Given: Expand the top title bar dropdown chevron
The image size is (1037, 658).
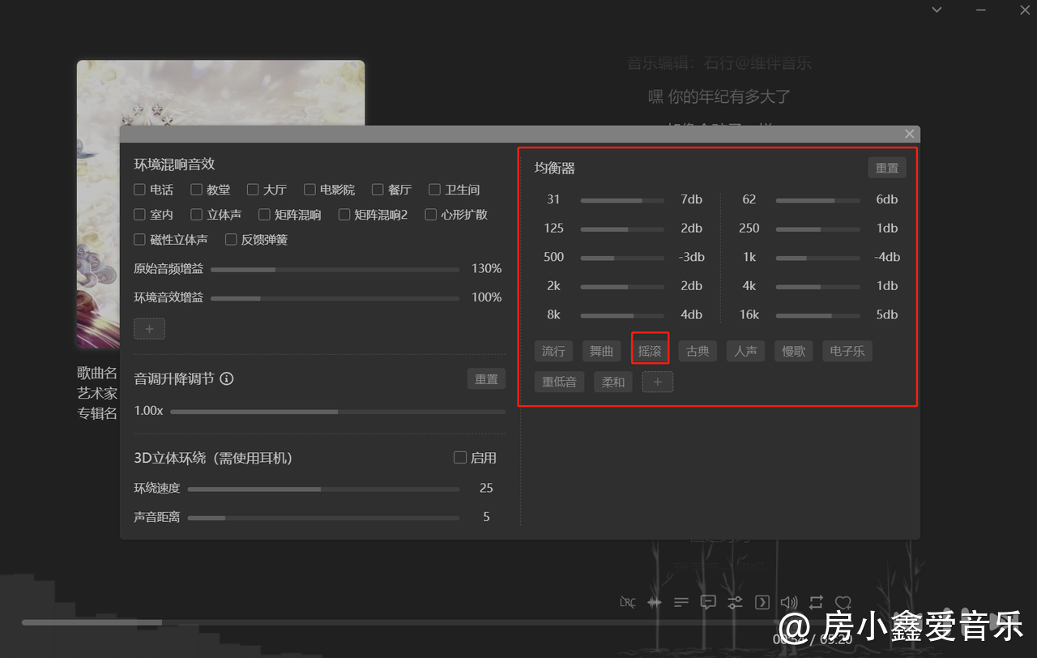Looking at the screenshot, I should 937,10.
